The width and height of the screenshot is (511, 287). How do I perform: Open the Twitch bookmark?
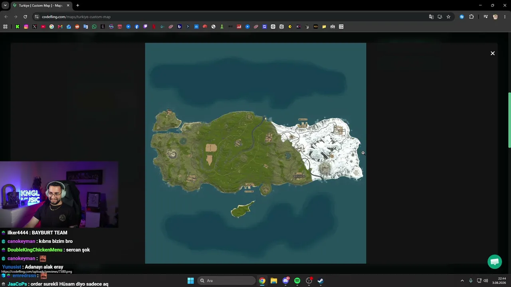pos(145,27)
